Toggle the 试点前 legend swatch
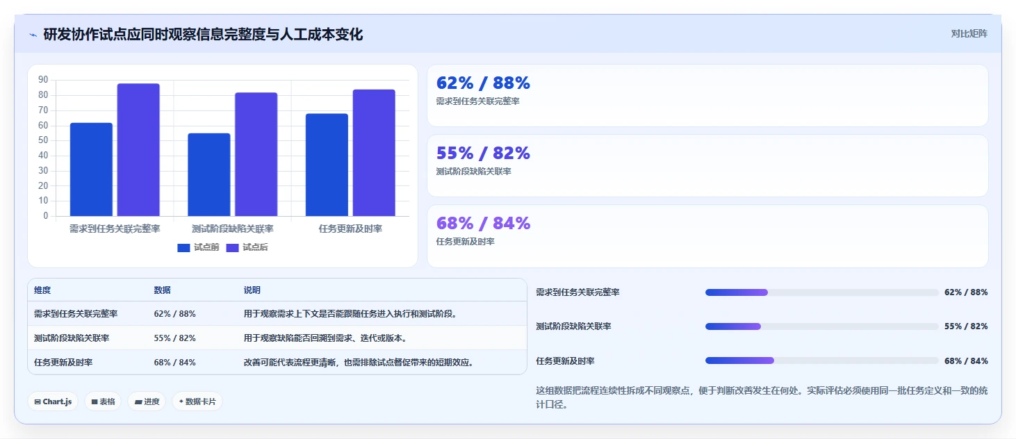 [183, 248]
